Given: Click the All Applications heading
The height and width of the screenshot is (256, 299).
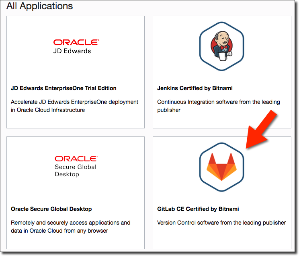Looking at the screenshot, I should pyautogui.click(x=40, y=6).
